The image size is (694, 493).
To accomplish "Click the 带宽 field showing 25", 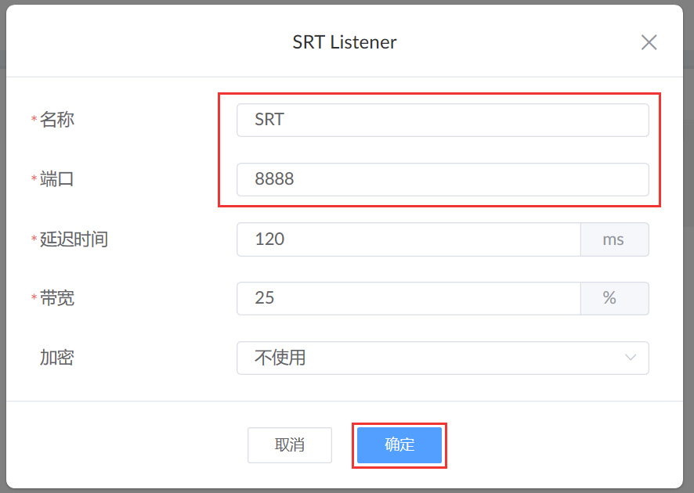I will point(408,298).
